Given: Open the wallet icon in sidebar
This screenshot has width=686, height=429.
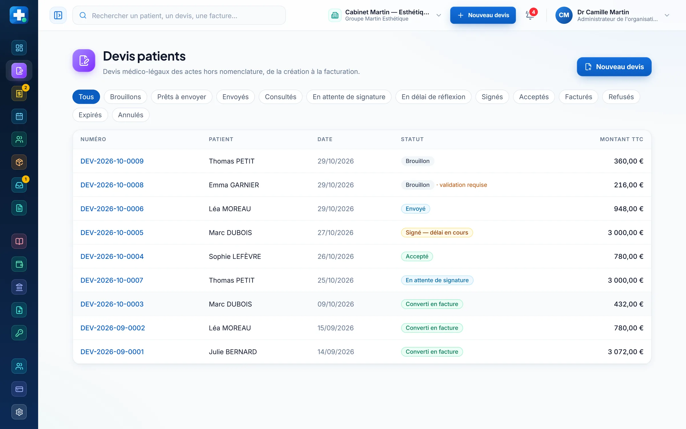Looking at the screenshot, I should pos(19,264).
